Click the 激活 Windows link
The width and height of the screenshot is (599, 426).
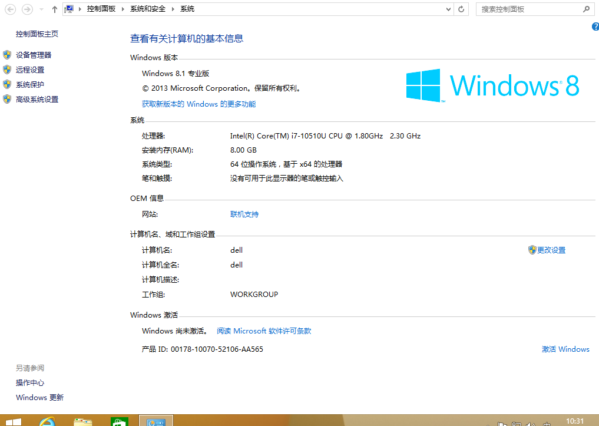coord(565,349)
